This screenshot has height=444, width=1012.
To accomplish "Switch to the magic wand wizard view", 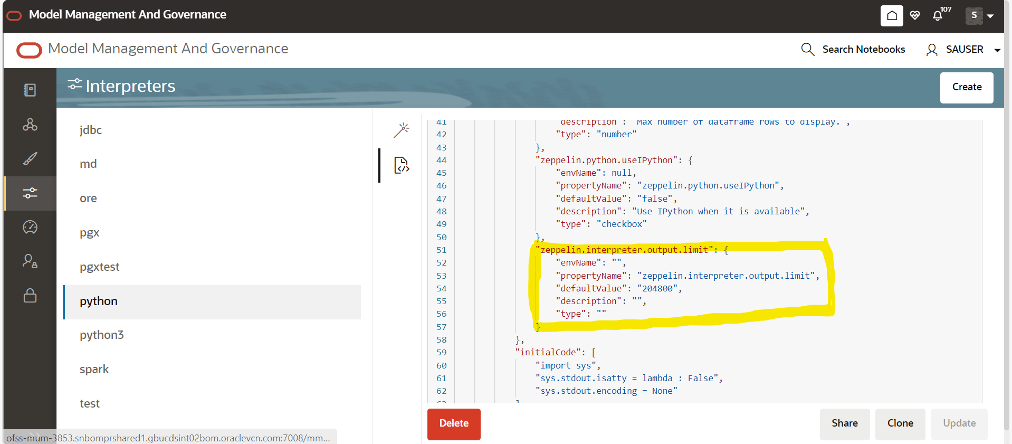I will click(x=402, y=130).
